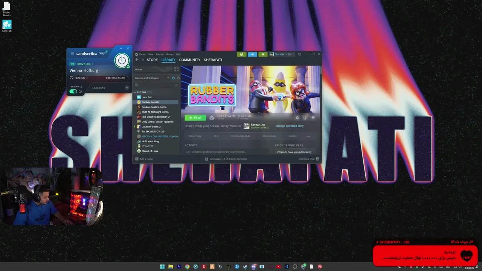Go back with Steam's back arrow
482x271 pixels.
pos(137,60)
